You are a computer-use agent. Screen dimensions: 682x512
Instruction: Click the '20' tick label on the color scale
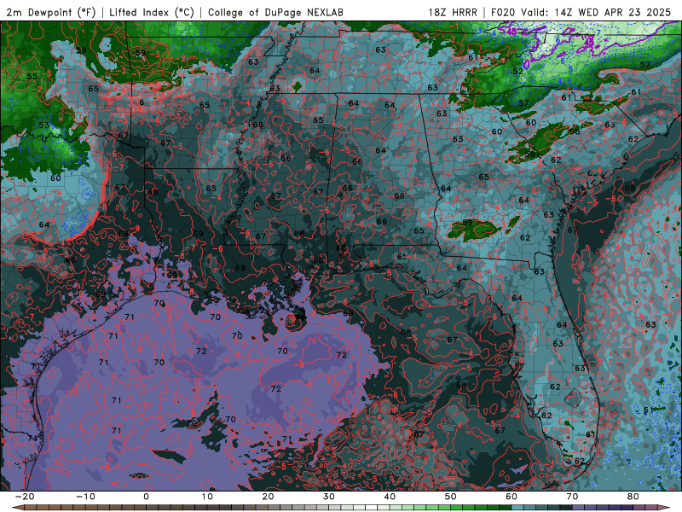[x=268, y=497]
